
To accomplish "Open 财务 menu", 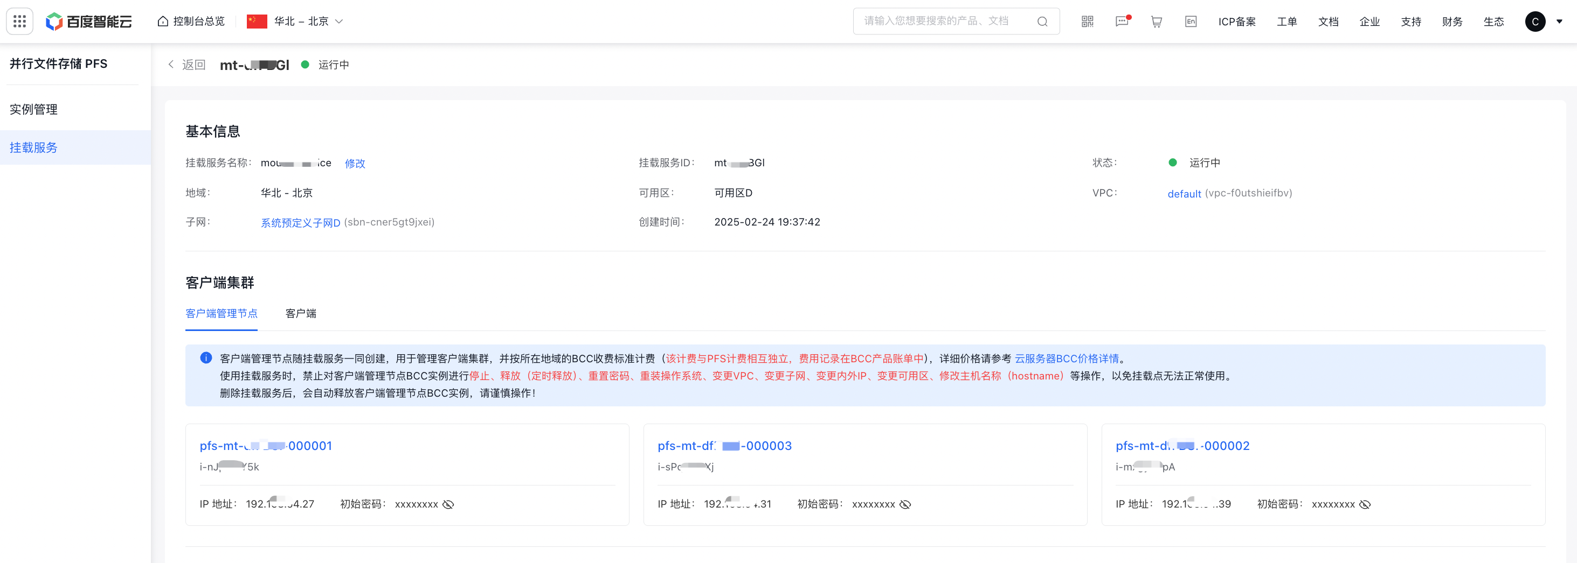I will [x=1452, y=22].
